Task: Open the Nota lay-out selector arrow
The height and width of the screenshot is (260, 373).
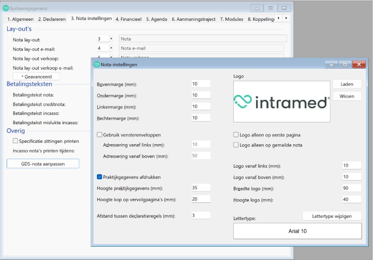Action: (111, 39)
